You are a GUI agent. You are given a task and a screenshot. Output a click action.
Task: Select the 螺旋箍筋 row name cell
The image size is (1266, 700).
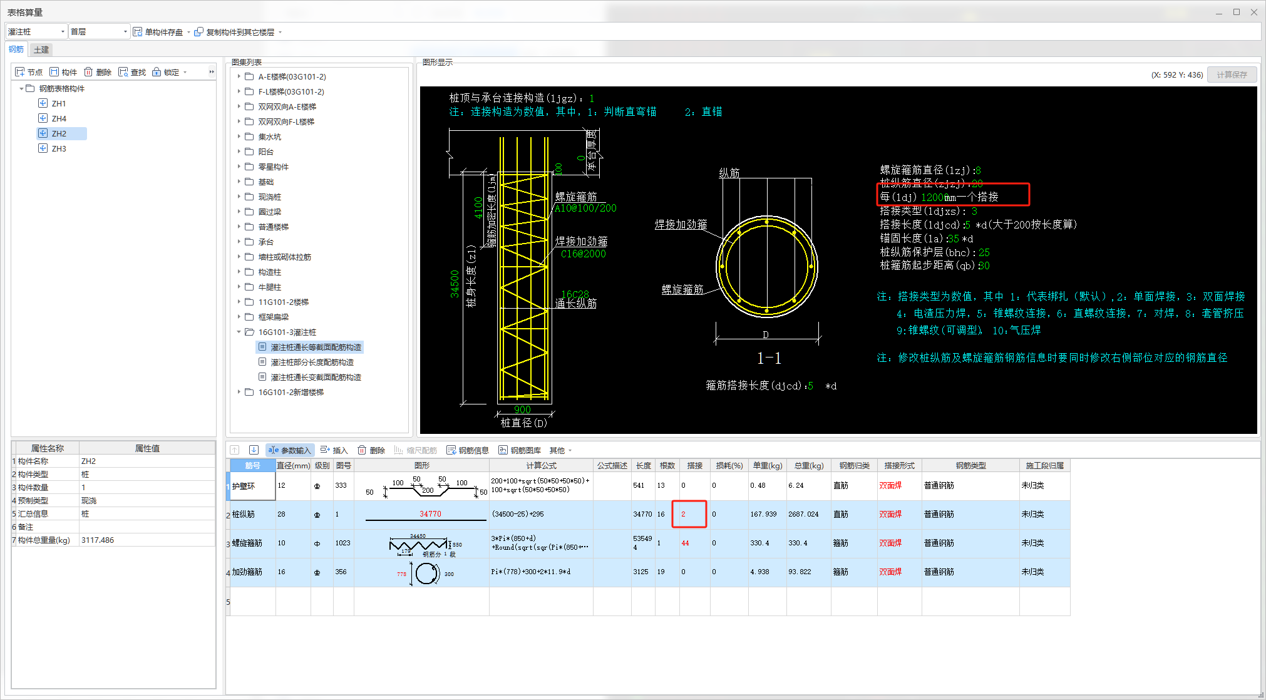pyautogui.click(x=253, y=543)
